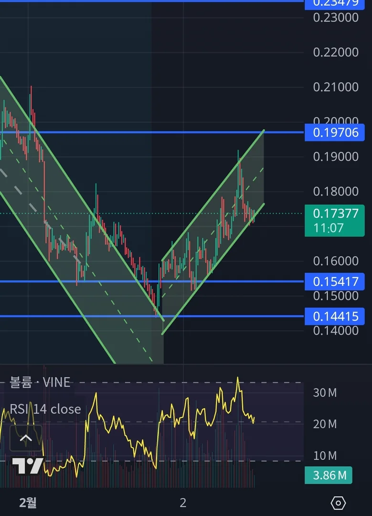Tap the 2월 date axis label
Screen dimensions: 372x516
(x=28, y=503)
